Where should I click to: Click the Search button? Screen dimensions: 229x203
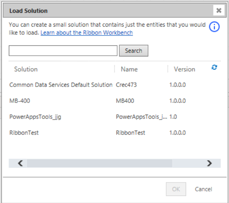133,51
